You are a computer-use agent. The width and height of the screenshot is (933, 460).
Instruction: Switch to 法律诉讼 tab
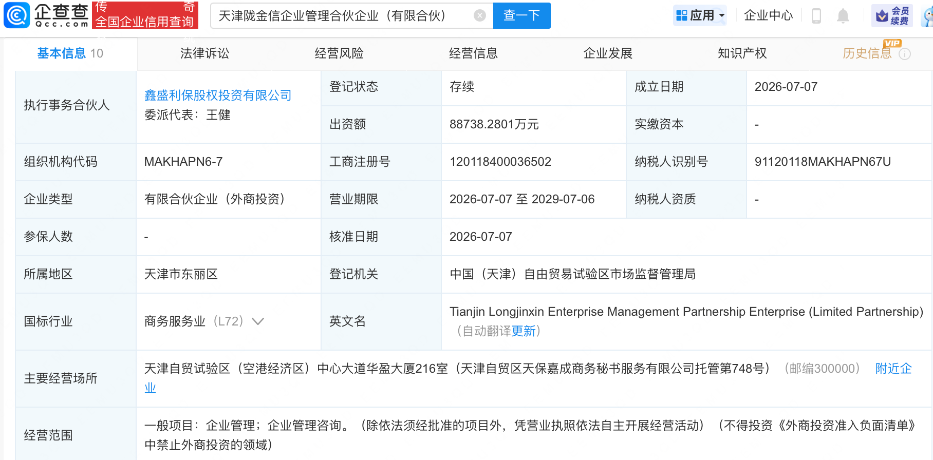coord(204,53)
